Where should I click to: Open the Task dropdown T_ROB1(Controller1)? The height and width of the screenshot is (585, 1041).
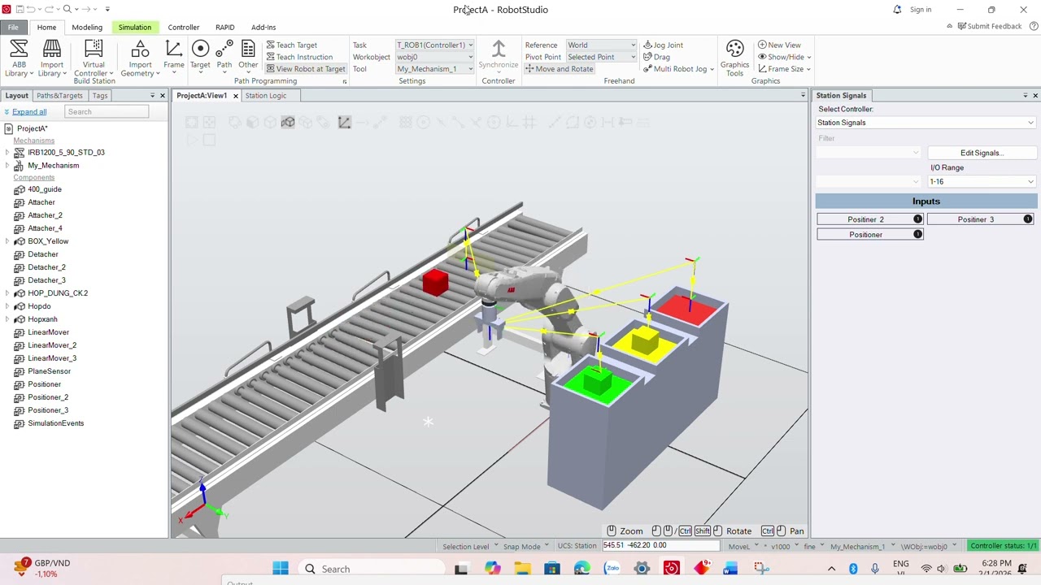[x=434, y=45]
